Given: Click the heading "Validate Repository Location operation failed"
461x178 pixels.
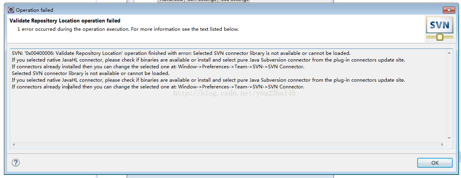Looking at the screenshot, I should [x=65, y=21].
